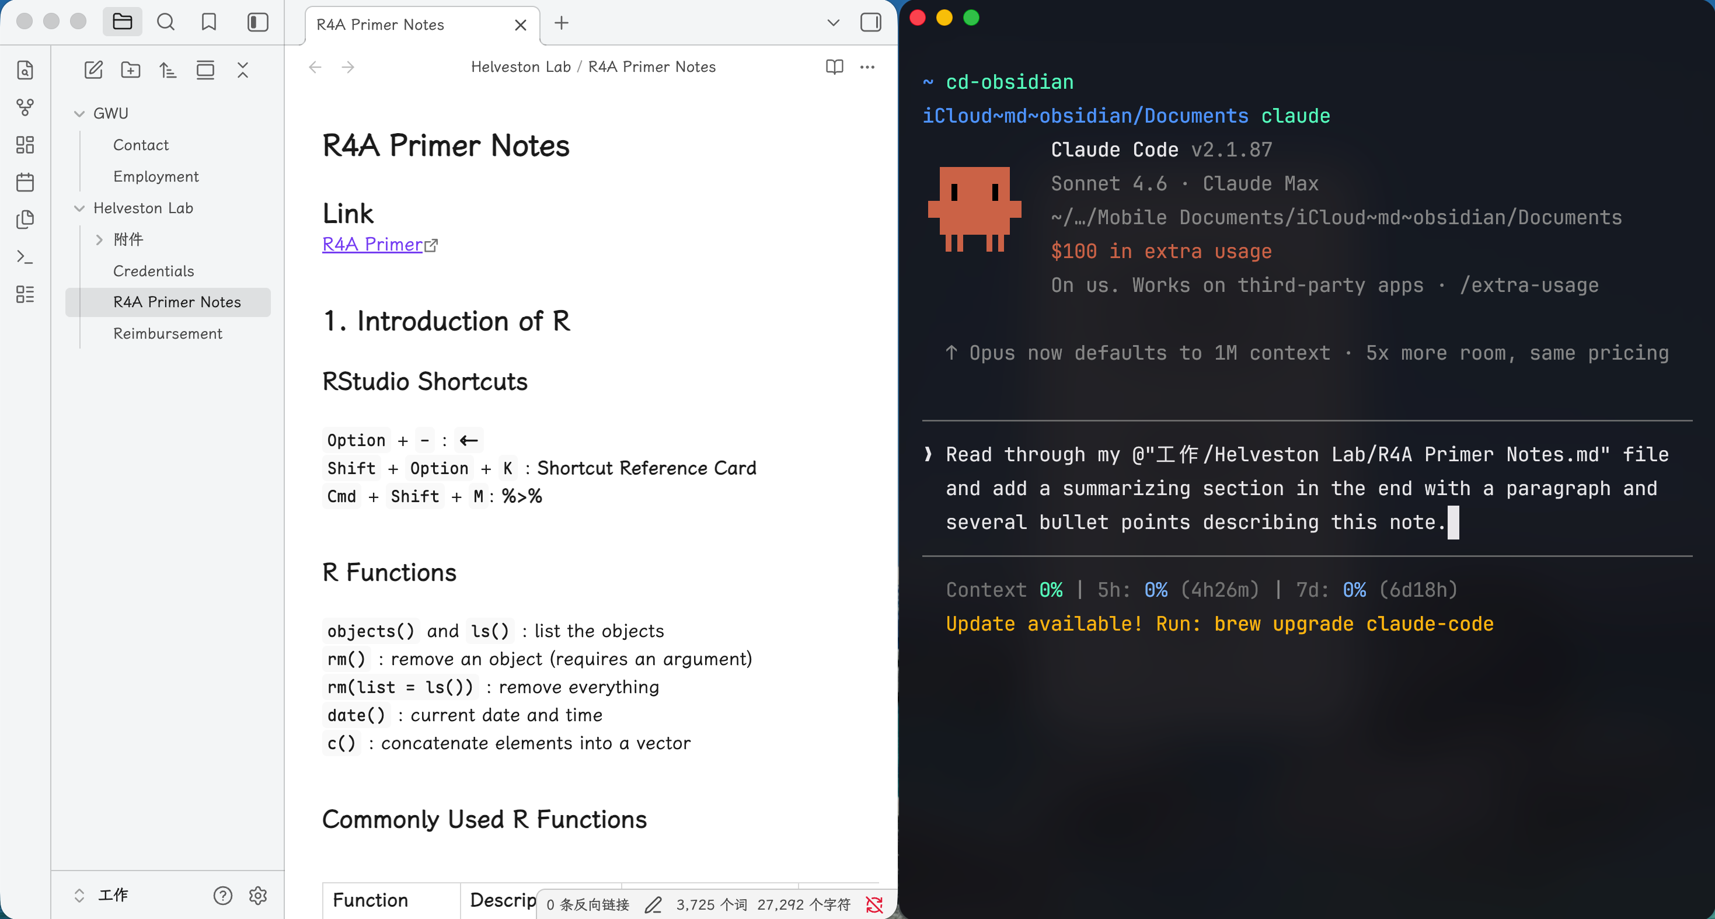Open the tab list dropdown arrow
The image size is (1715, 919).
pyautogui.click(x=833, y=23)
